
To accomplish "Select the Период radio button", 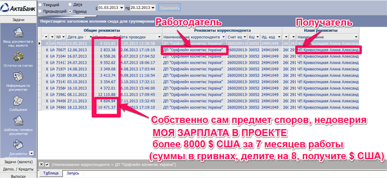I will (70, 11).
